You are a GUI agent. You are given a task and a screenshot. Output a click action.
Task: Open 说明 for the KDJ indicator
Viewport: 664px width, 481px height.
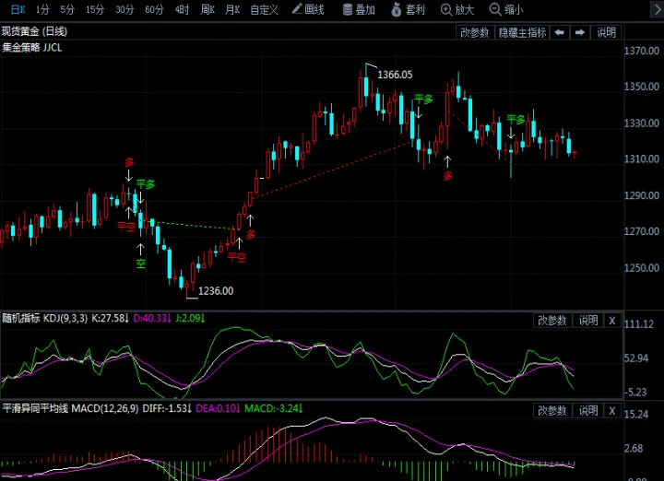pos(587,321)
